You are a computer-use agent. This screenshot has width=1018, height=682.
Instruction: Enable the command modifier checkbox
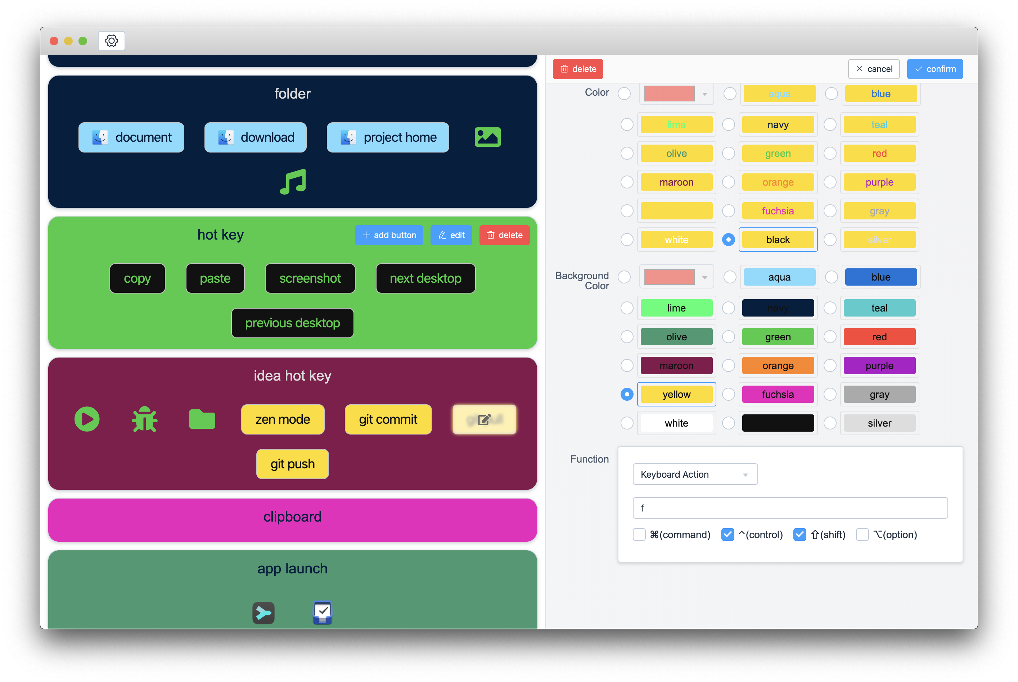(639, 534)
